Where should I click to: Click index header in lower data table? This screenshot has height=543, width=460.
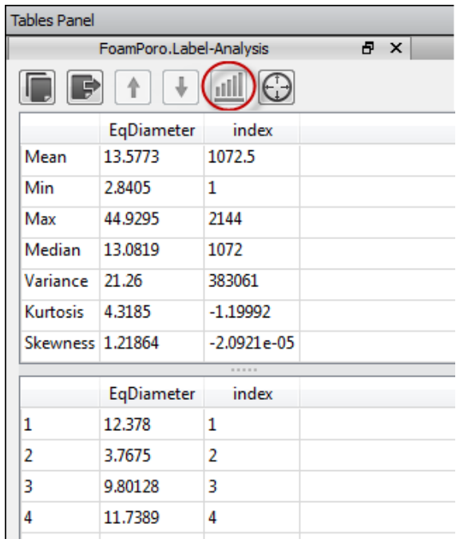tap(252, 393)
